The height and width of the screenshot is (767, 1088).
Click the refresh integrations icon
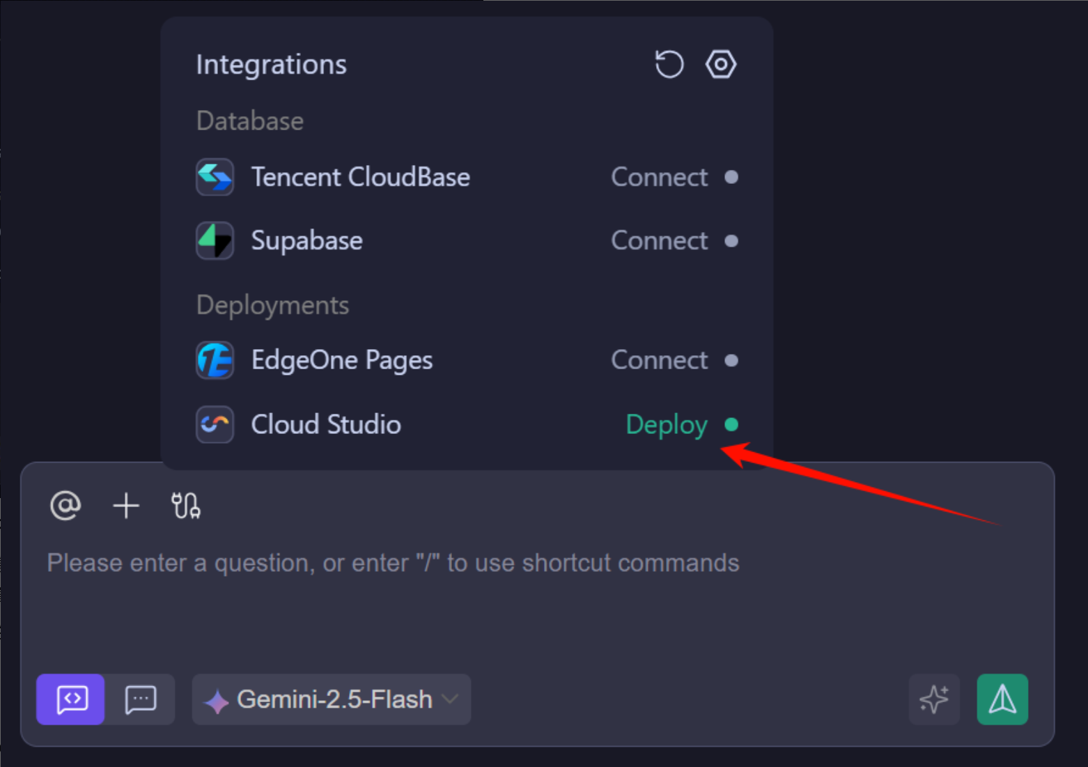[x=669, y=65]
